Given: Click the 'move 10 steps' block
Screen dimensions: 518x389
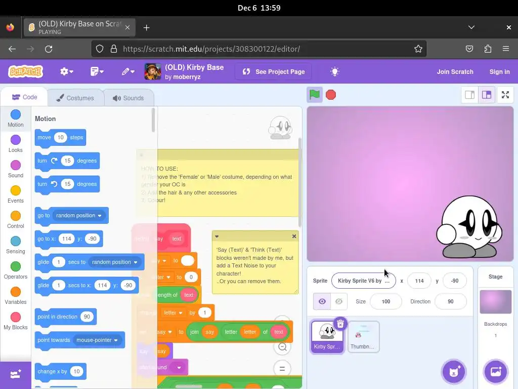Looking at the screenshot, I should click(61, 138).
